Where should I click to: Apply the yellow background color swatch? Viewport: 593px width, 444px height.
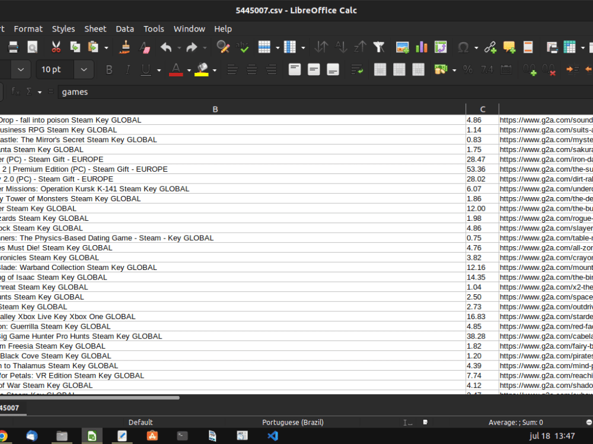click(202, 69)
